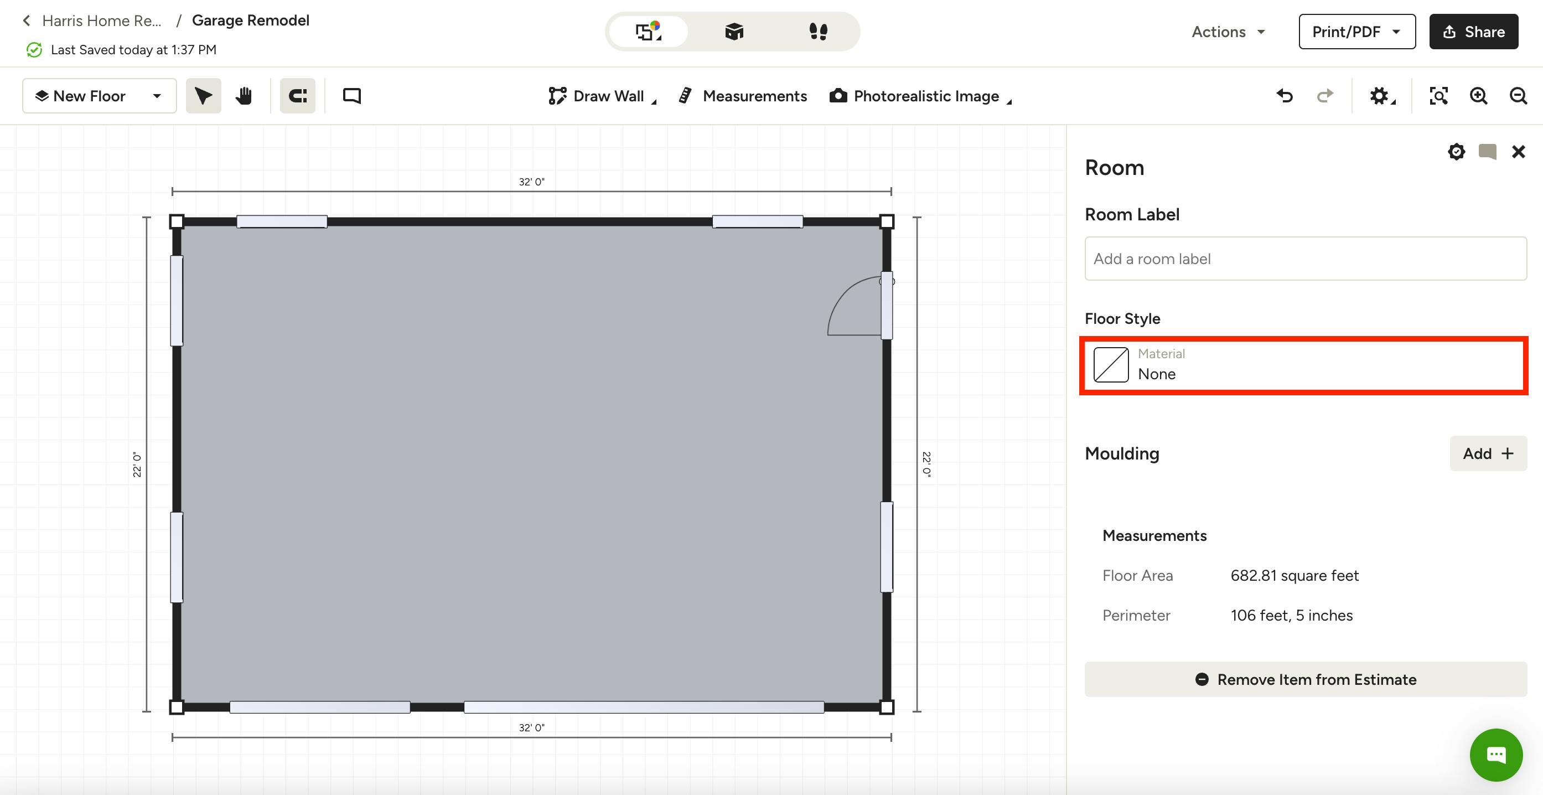Close the Room panel
Viewport: 1543px width, 795px height.
click(x=1519, y=152)
